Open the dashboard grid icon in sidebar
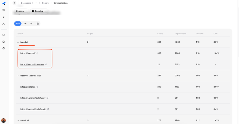Viewport: 239px width, 124px height. click(x=3, y=10)
